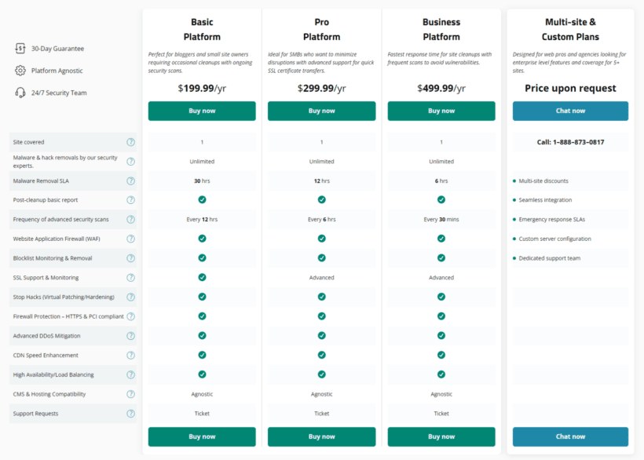Screen dimensions: 644x460
Task: Click the phone number 1-888-873-0817
Action: [569, 142]
